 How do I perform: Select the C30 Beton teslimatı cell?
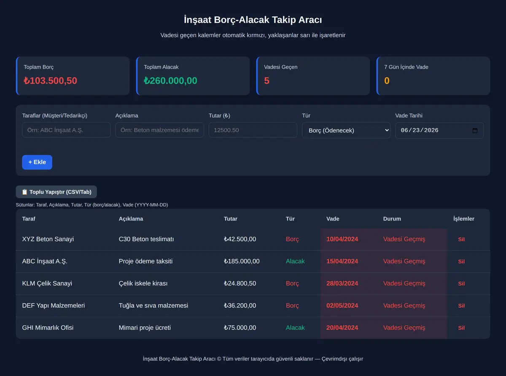click(x=165, y=239)
